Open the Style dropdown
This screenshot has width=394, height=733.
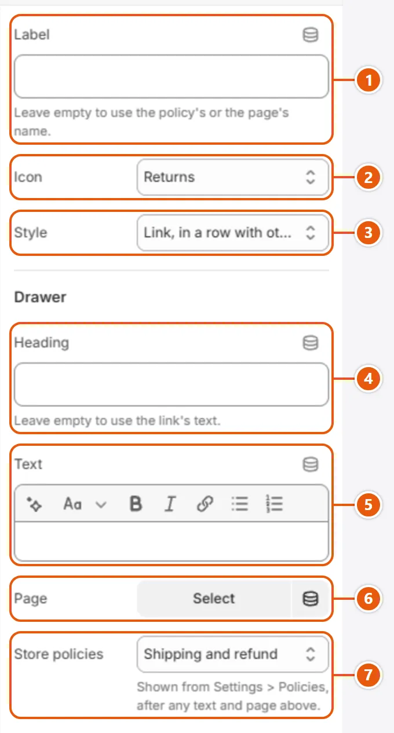point(233,233)
